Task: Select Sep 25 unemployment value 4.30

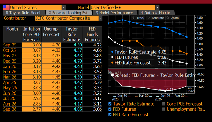Action: click(x=51, y=45)
